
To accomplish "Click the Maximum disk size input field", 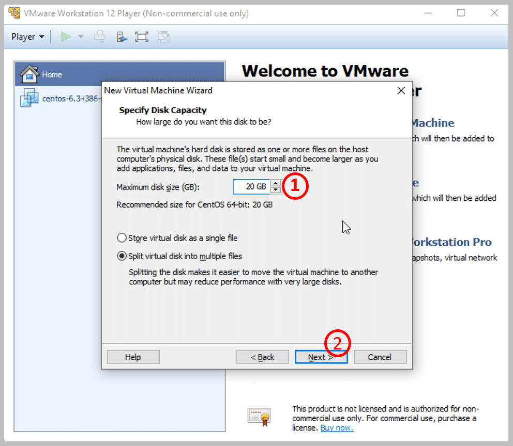I will tap(251, 186).
